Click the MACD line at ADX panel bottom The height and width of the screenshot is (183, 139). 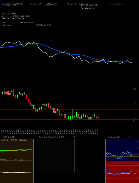point(16,172)
